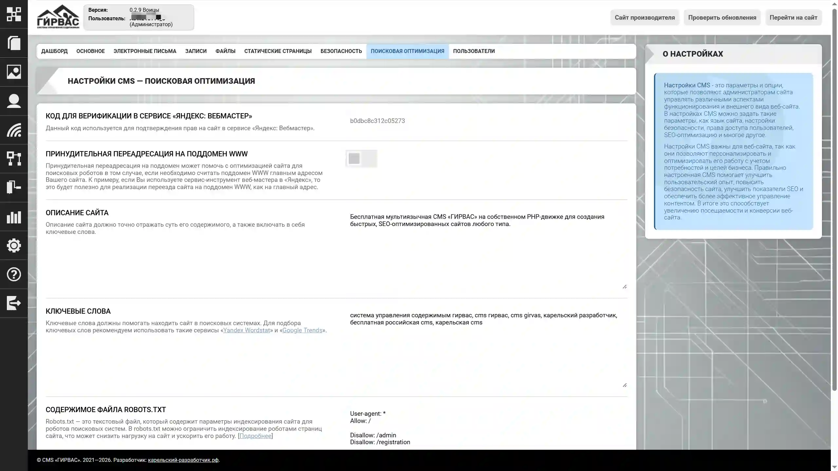Open the Yandex Wordstat link
Screen dimensions: 838x471
point(247,330)
